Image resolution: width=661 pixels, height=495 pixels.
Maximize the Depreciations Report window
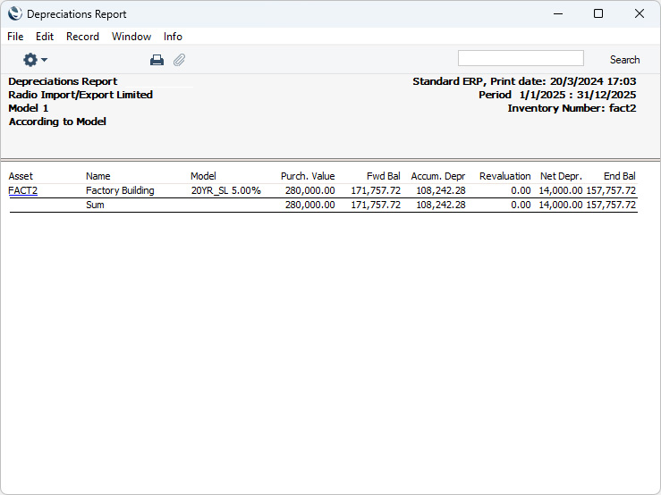click(x=598, y=14)
